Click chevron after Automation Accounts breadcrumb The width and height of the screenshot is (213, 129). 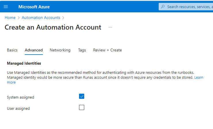pyautogui.click(x=63, y=18)
